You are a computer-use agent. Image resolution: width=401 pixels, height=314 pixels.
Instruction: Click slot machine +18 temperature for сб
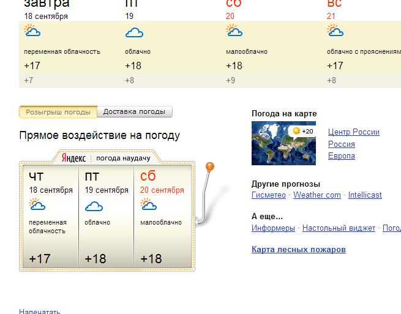pos(151,259)
